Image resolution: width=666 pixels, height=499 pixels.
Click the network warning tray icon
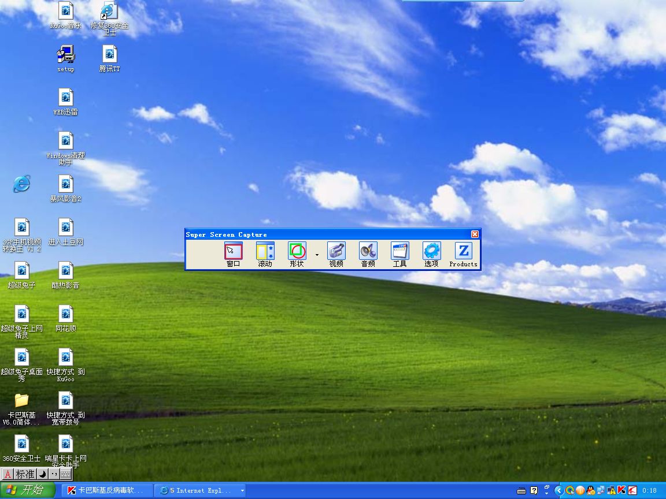[x=611, y=490]
